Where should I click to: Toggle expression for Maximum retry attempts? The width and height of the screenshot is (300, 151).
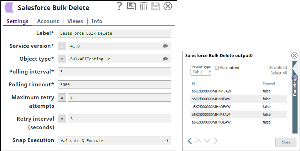(x=62, y=97)
